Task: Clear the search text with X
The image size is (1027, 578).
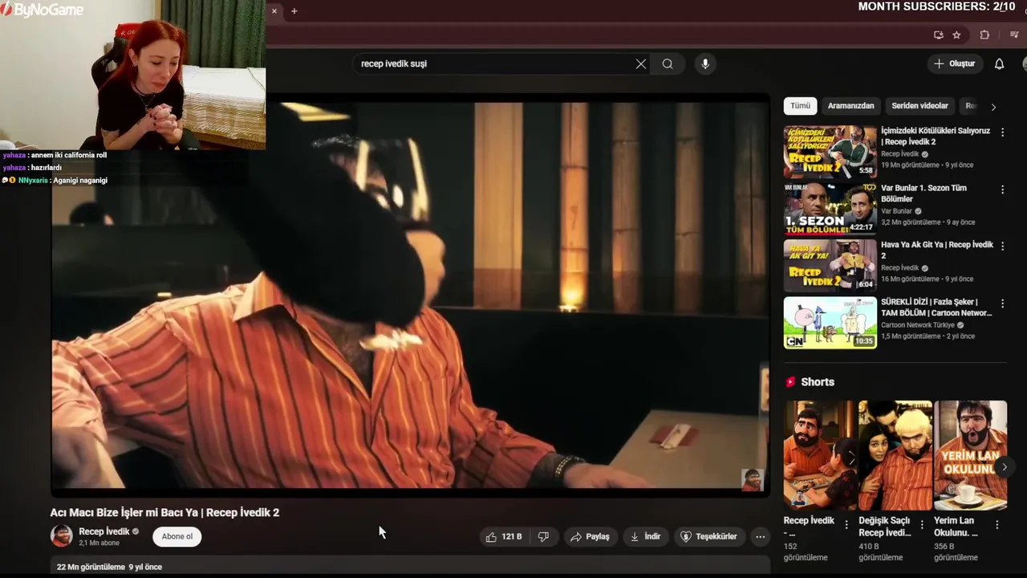Action: point(641,63)
